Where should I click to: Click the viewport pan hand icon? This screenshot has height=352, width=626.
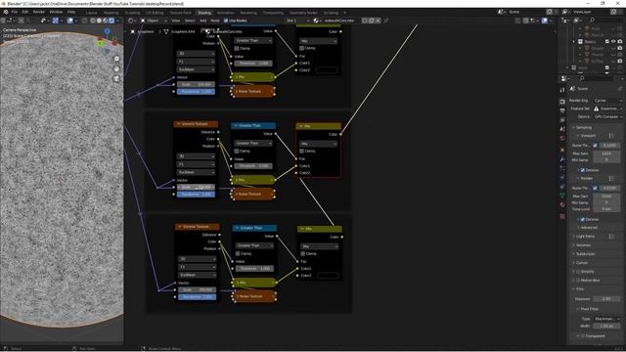pyautogui.click(x=116, y=68)
